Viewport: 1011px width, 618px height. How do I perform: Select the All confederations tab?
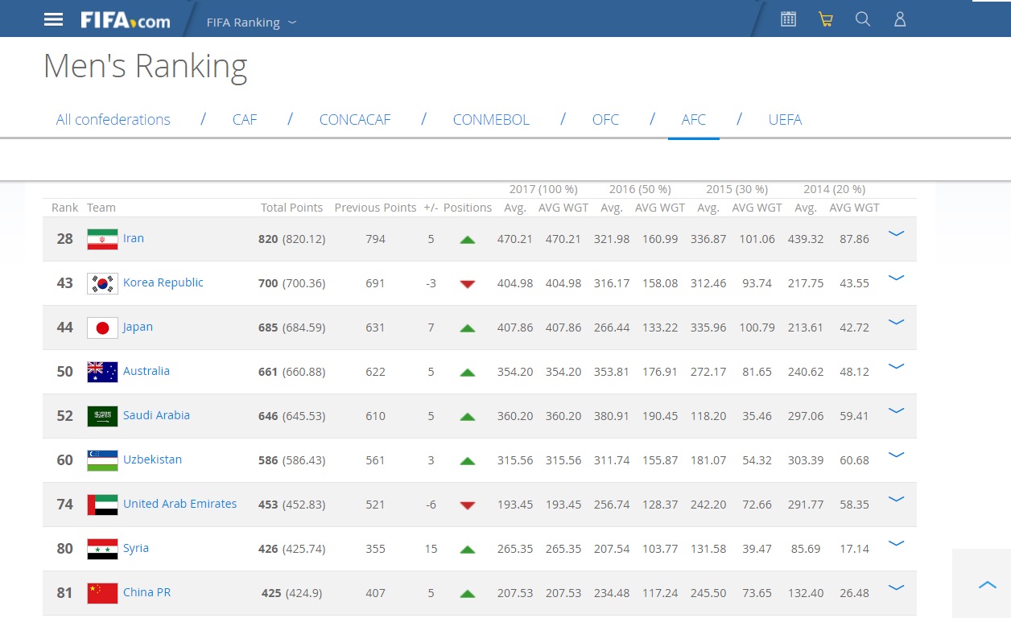point(113,120)
